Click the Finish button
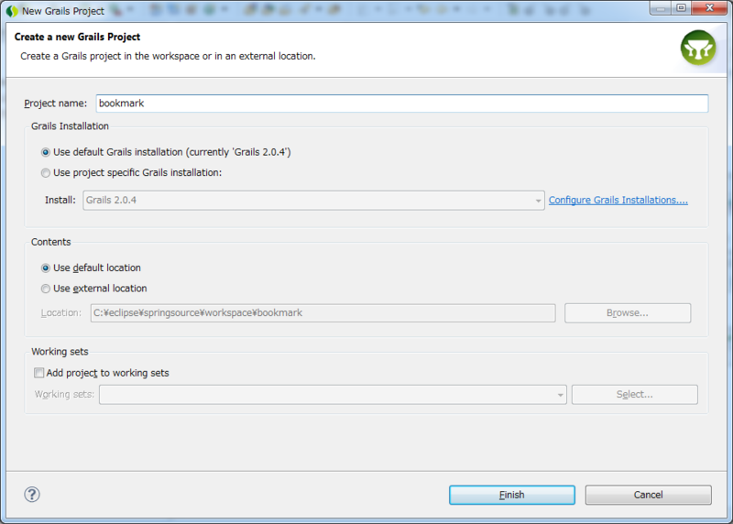 point(512,495)
